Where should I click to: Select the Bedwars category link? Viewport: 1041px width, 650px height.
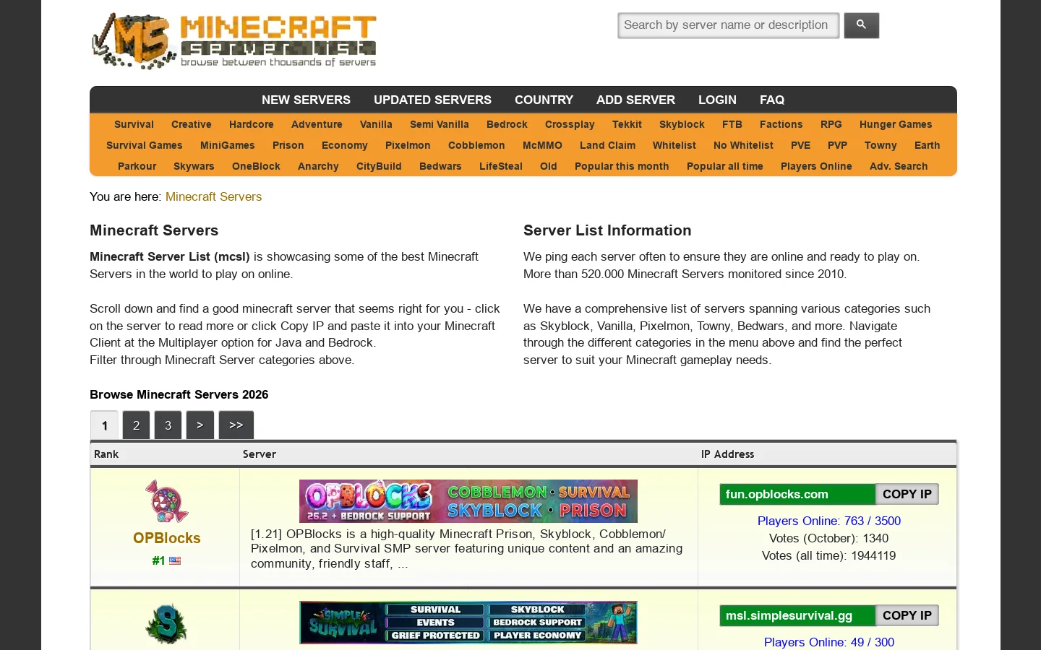pyautogui.click(x=440, y=166)
